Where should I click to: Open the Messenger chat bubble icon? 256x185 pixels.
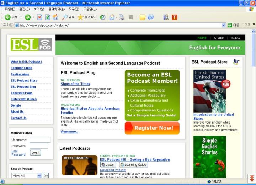[150, 17]
